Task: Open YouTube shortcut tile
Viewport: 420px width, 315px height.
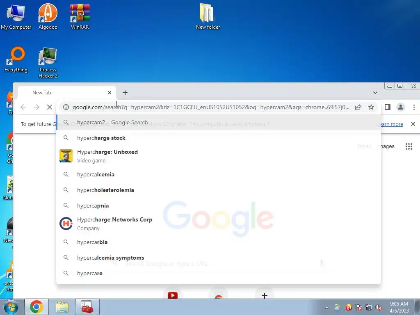Action: tap(173, 295)
